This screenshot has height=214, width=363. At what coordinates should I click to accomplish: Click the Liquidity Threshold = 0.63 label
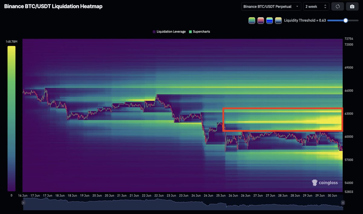pos(305,20)
